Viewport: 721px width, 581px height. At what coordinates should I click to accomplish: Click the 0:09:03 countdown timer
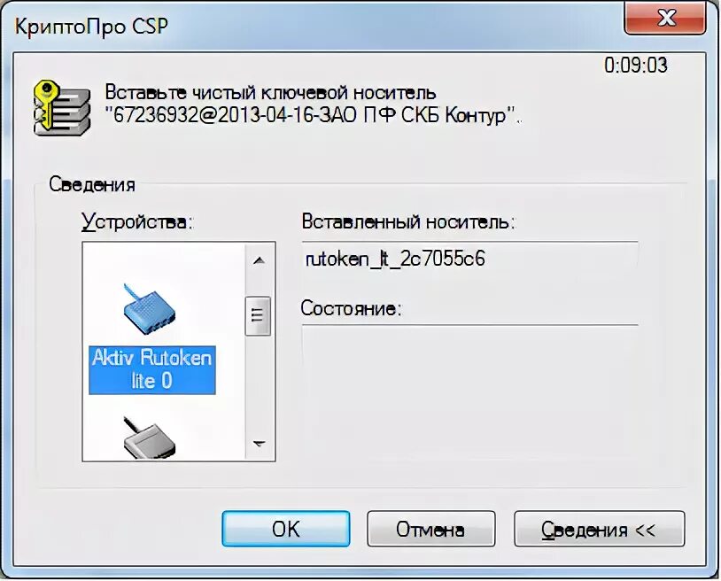coord(635,66)
